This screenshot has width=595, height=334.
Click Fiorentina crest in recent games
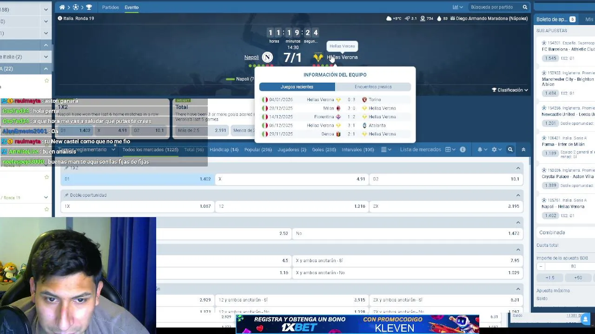[x=338, y=117]
